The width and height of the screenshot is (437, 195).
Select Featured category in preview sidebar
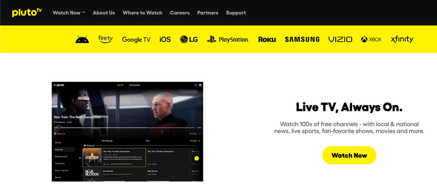pyautogui.click(x=64, y=149)
